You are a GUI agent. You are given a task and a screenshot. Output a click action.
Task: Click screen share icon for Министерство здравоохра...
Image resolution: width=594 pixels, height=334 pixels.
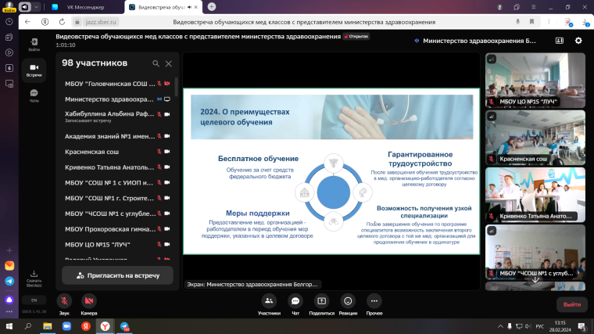coord(167,99)
